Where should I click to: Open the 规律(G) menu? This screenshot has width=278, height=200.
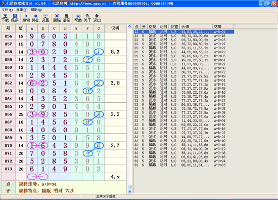coord(22,10)
